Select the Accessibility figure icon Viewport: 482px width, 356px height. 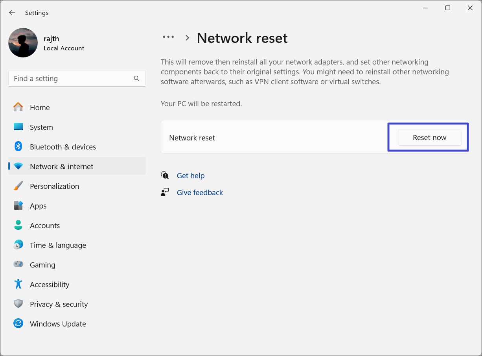[x=18, y=284]
